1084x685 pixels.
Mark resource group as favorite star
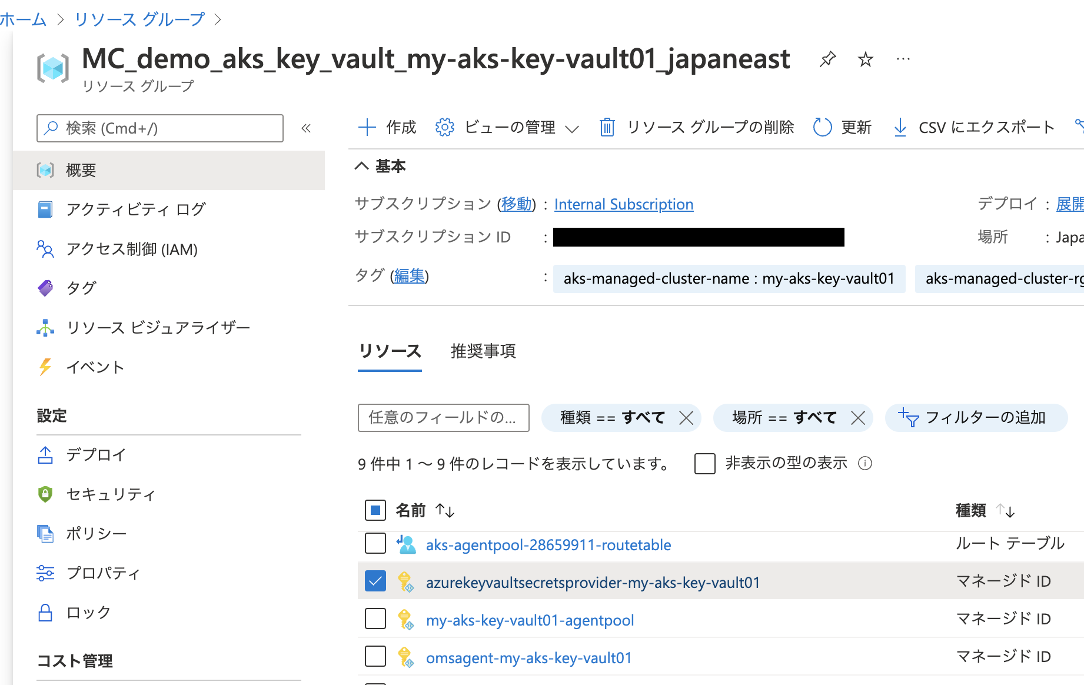coord(865,59)
